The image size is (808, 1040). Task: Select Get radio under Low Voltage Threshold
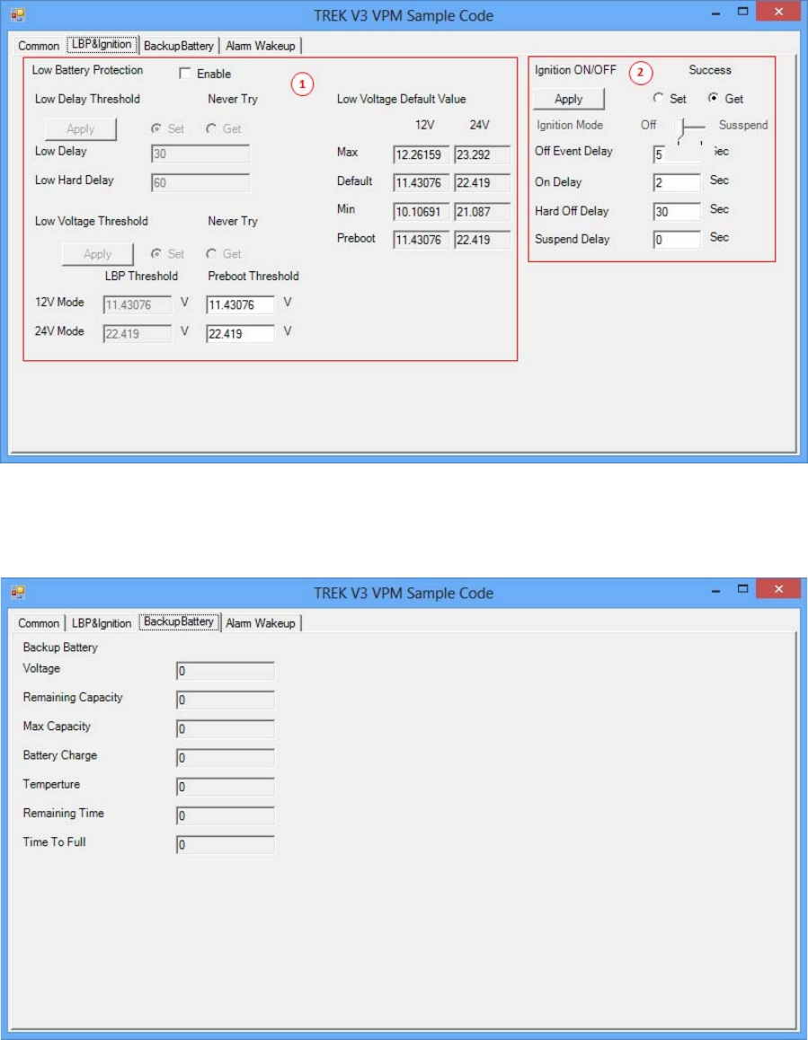point(211,253)
